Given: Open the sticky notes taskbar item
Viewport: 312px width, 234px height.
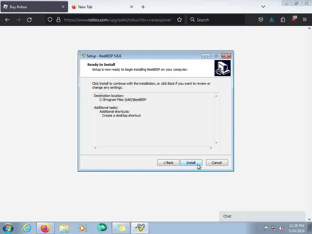Looking at the screenshot, I should tap(121, 228).
